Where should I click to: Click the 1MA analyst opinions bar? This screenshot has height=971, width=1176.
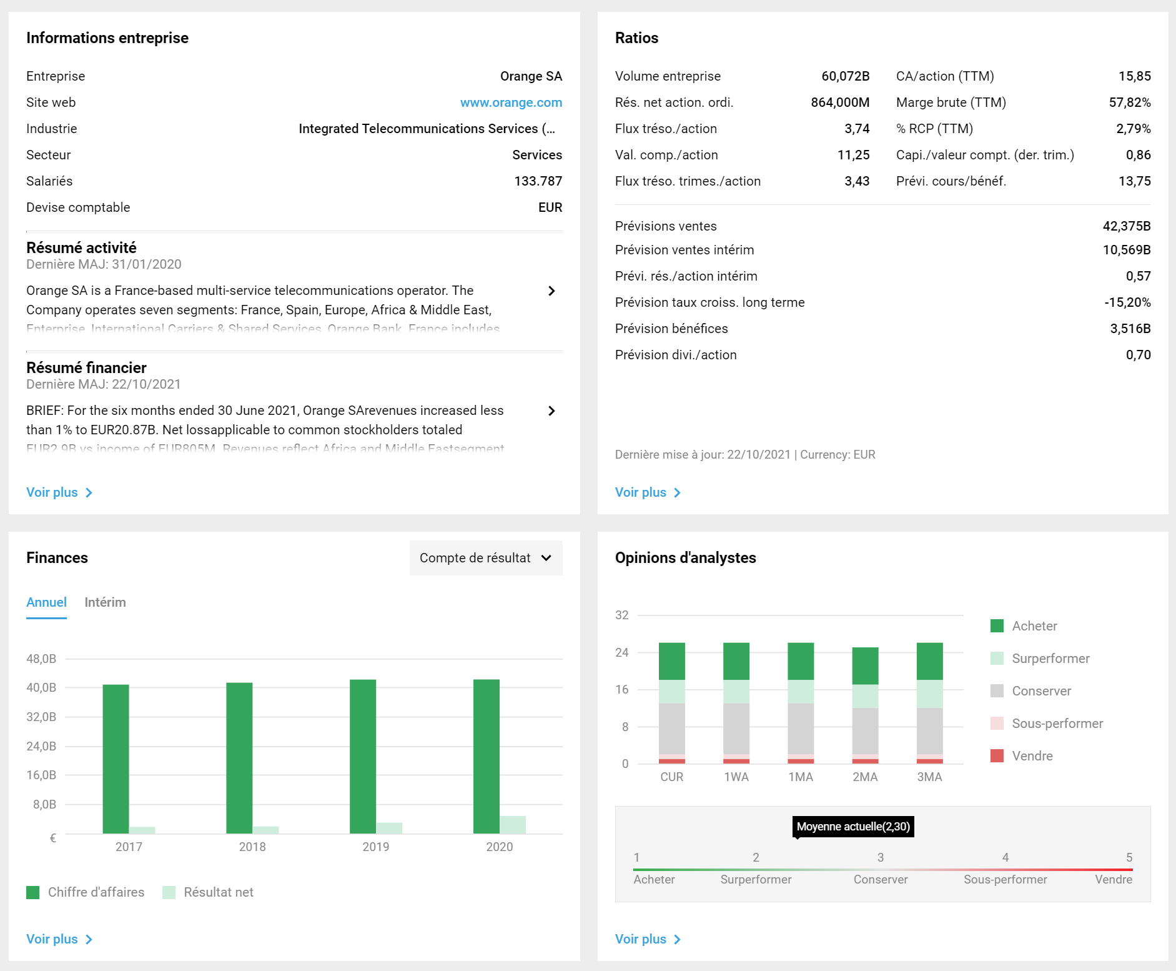pos(801,703)
